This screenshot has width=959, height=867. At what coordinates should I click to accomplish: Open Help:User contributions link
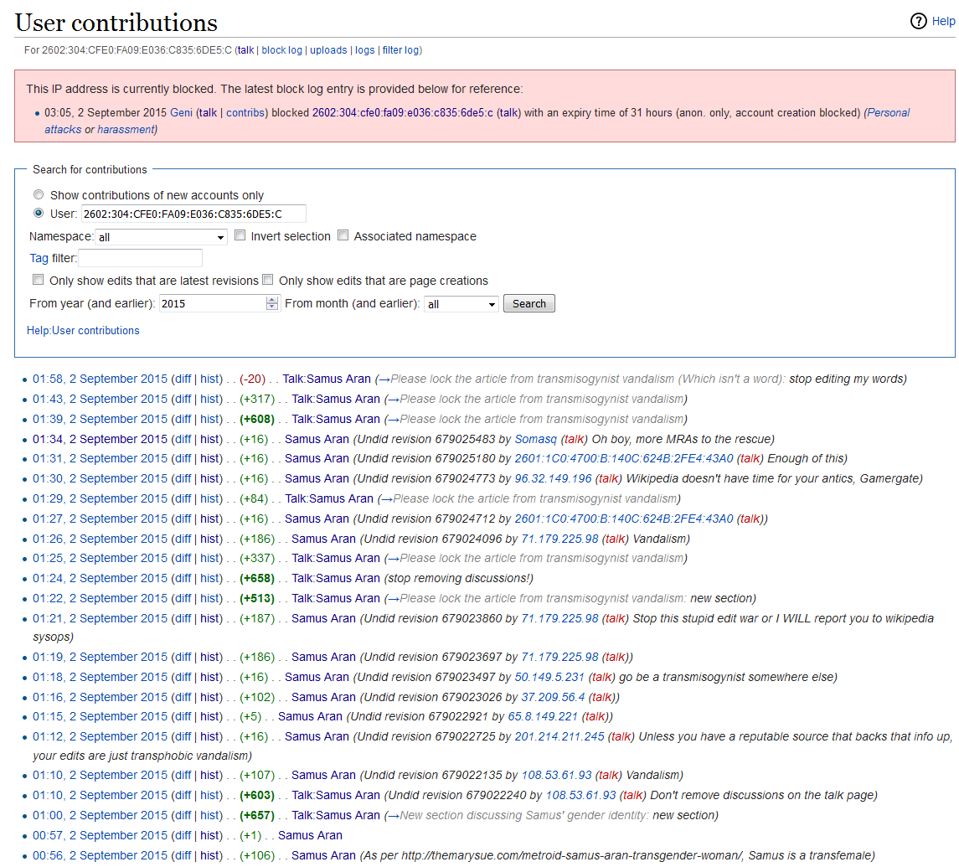tap(83, 330)
